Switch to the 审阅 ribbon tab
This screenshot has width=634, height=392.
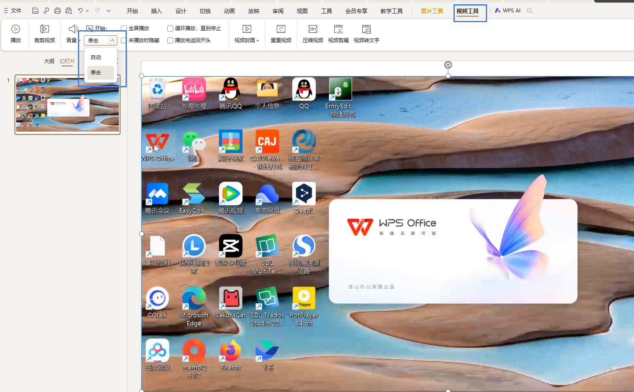[278, 11]
